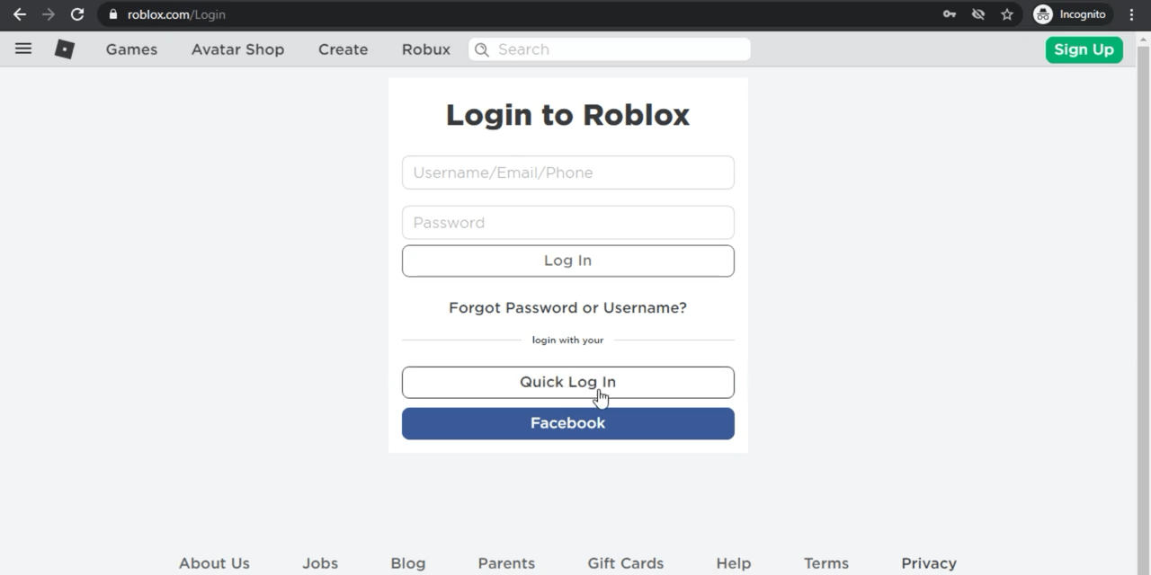Click the green Sign Up button

1084,49
